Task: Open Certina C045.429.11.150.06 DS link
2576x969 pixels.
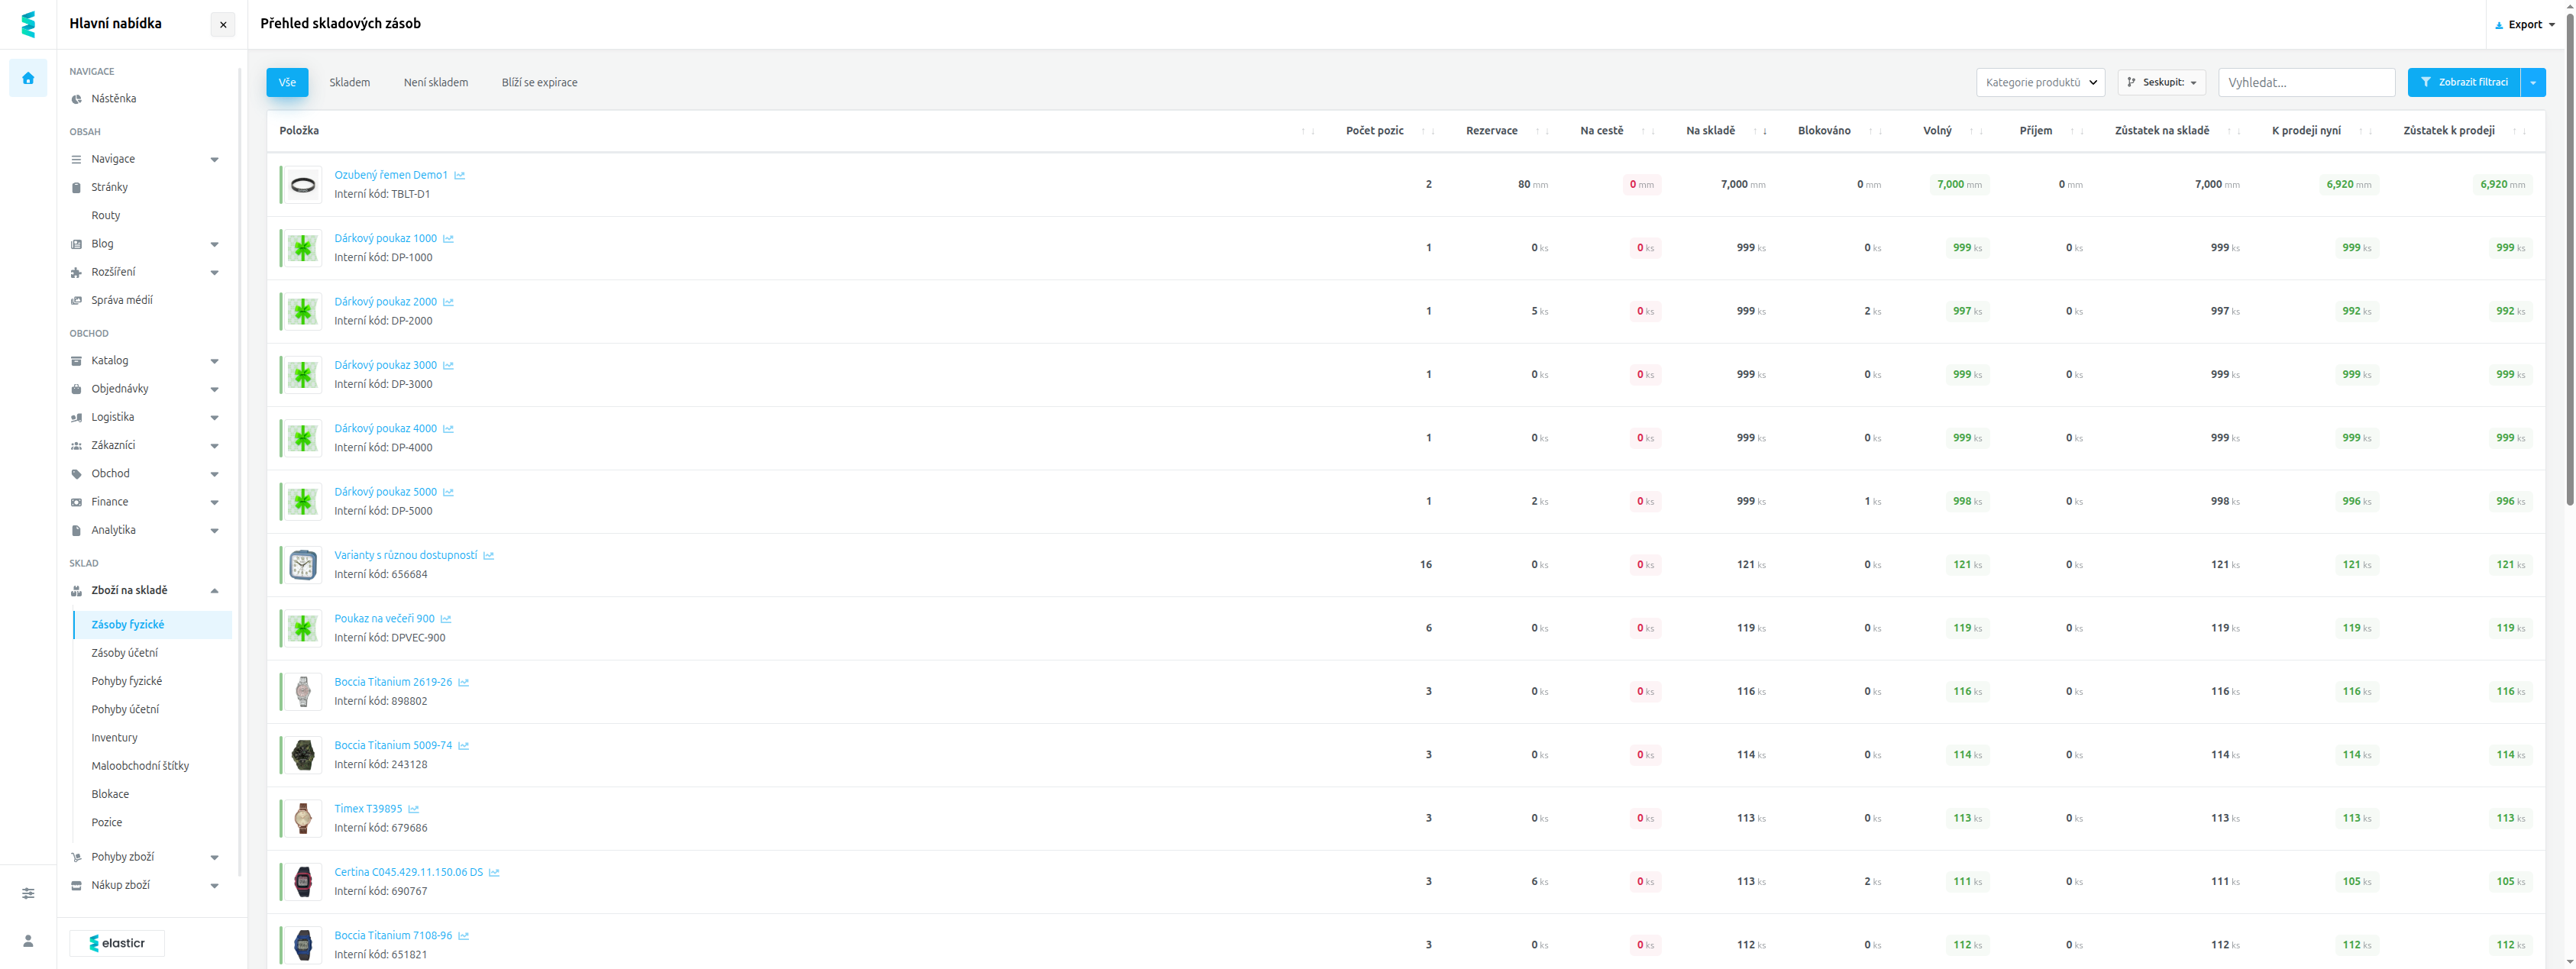Action: click(408, 872)
